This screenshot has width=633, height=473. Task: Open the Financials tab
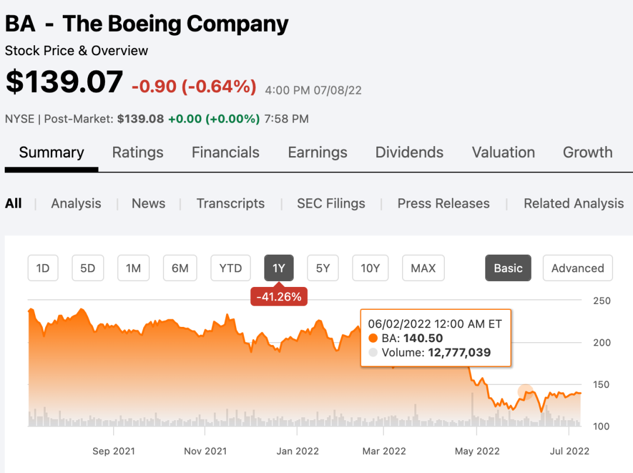(x=225, y=153)
